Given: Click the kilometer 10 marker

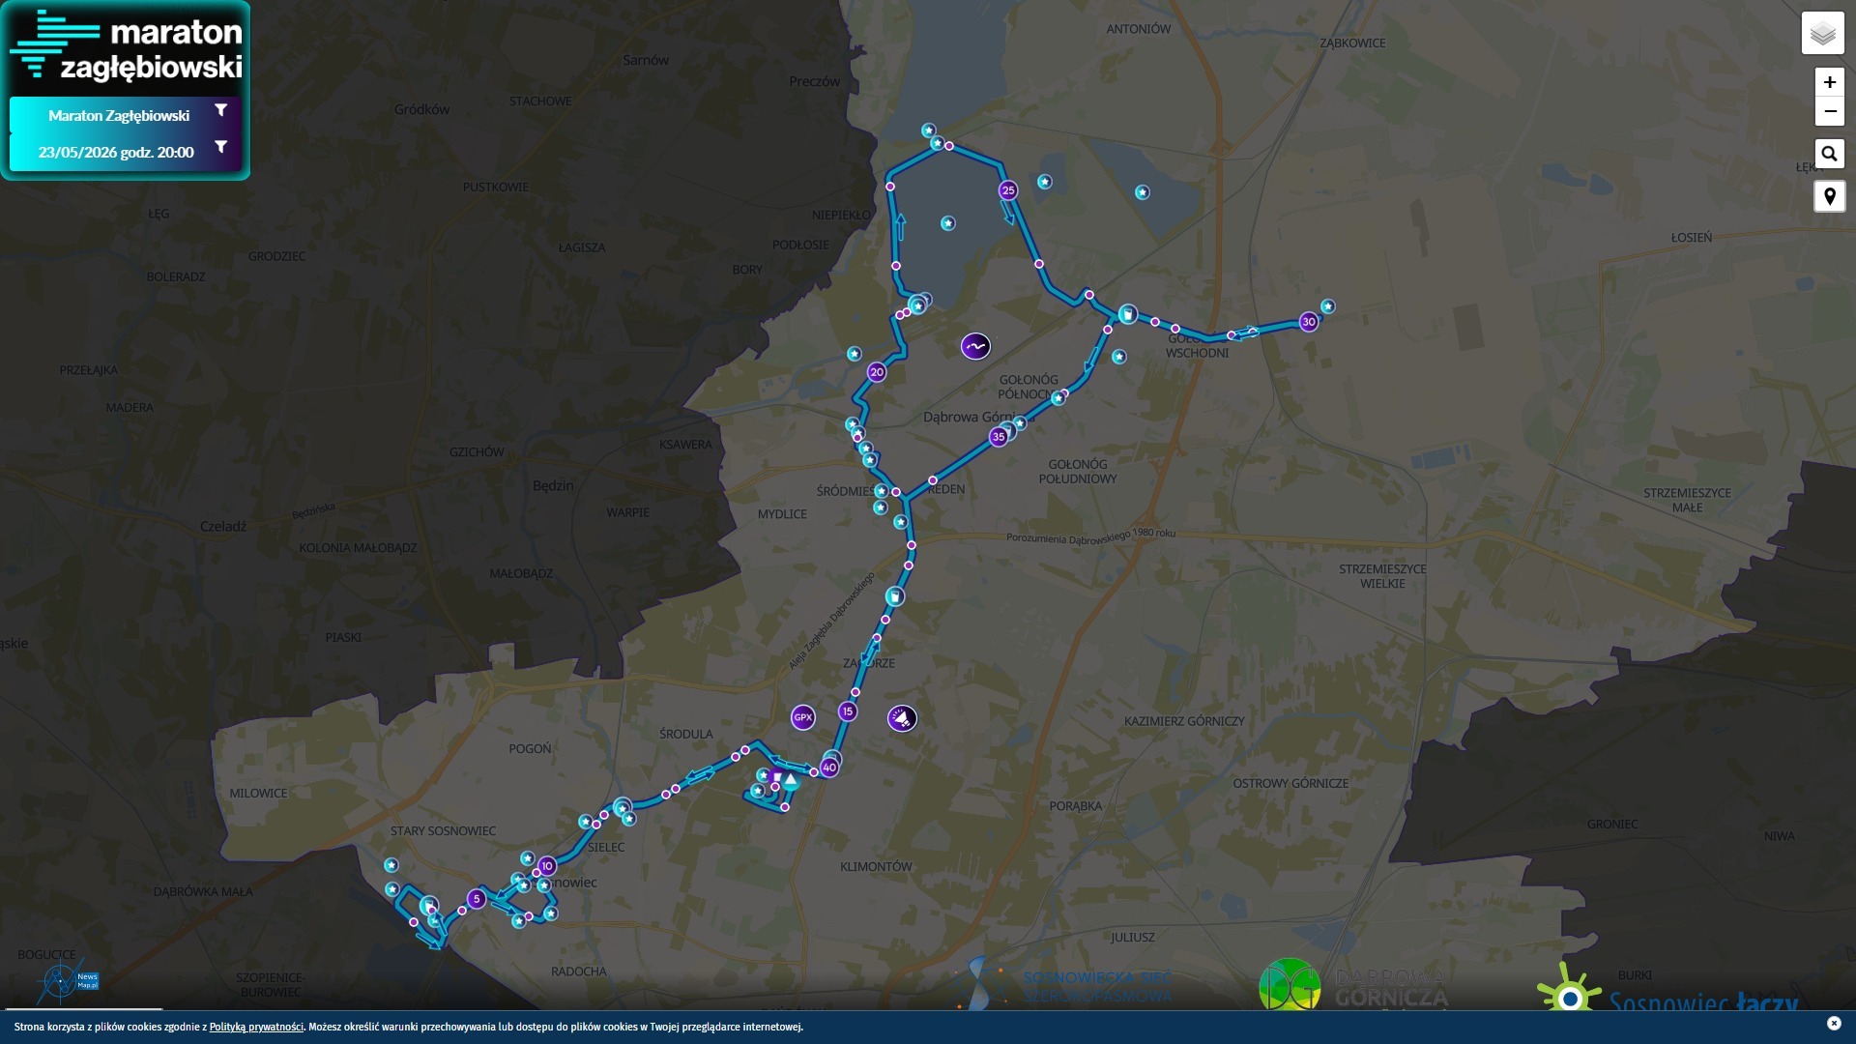Looking at the screenshot, I should click(x=547, y=866).
